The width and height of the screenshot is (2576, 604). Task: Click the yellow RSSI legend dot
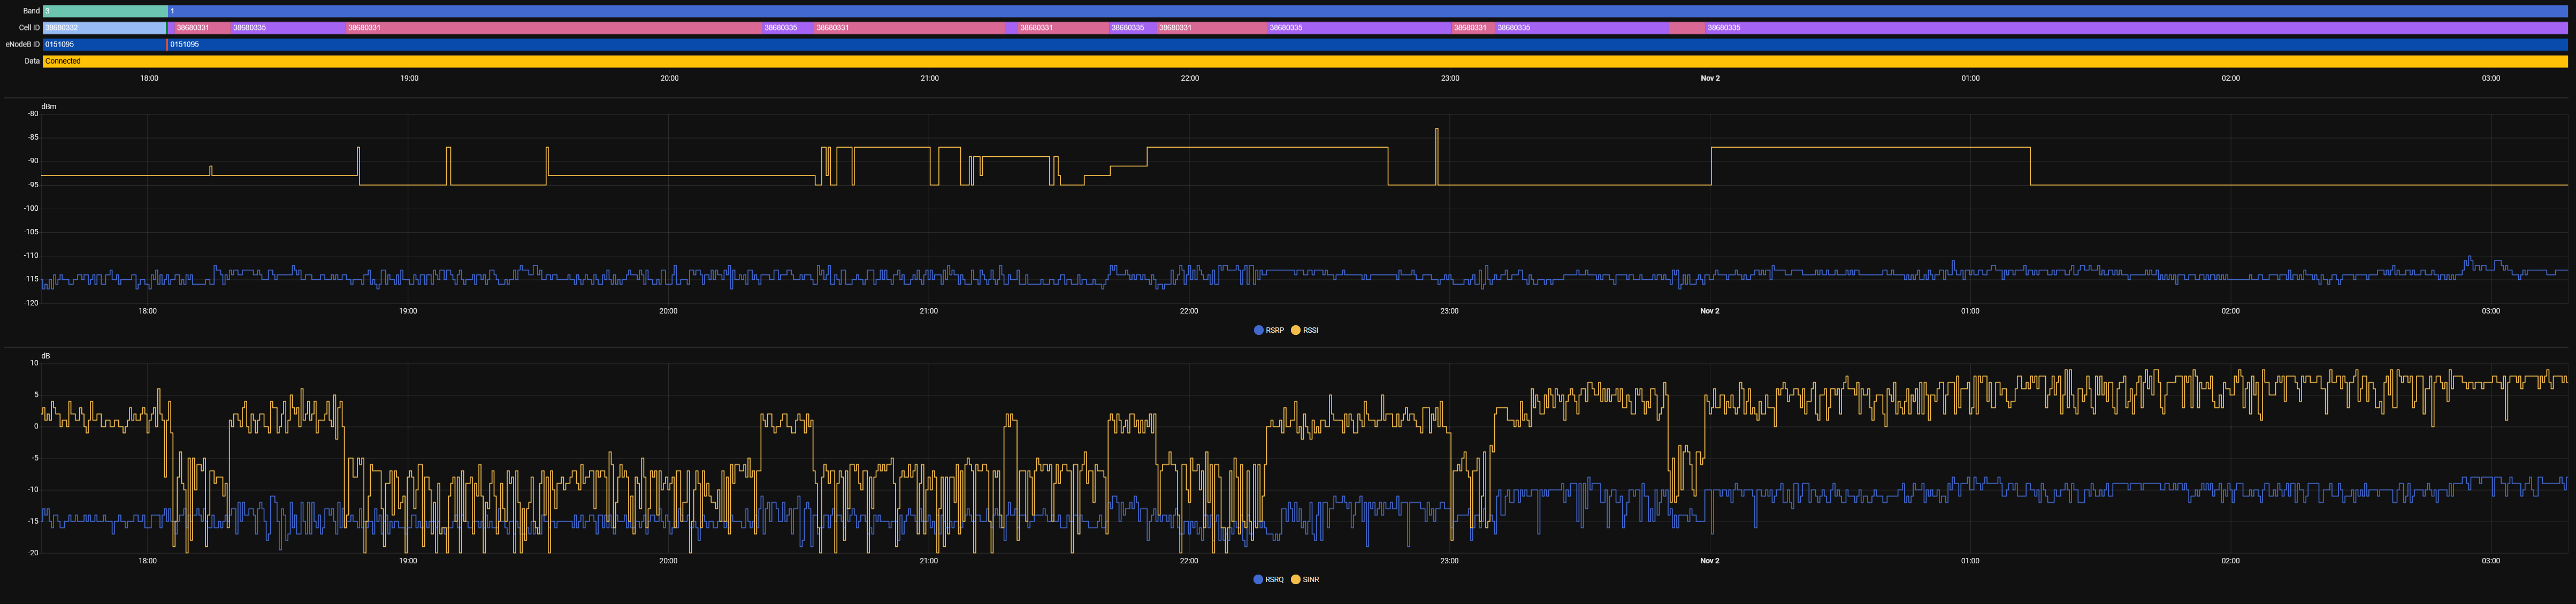tap(1296, 330)
